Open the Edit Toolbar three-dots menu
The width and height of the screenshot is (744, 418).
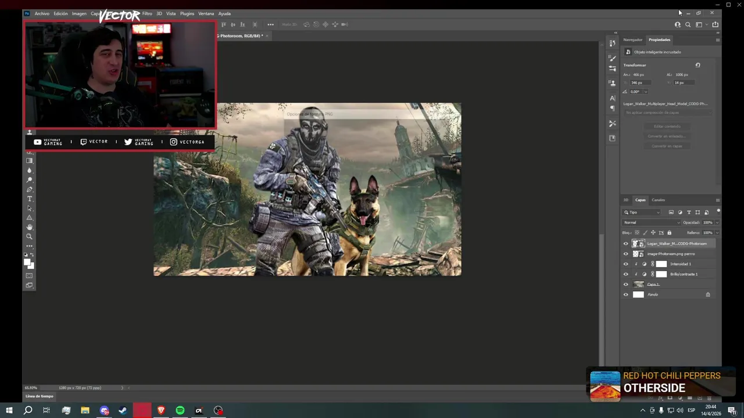29,246
